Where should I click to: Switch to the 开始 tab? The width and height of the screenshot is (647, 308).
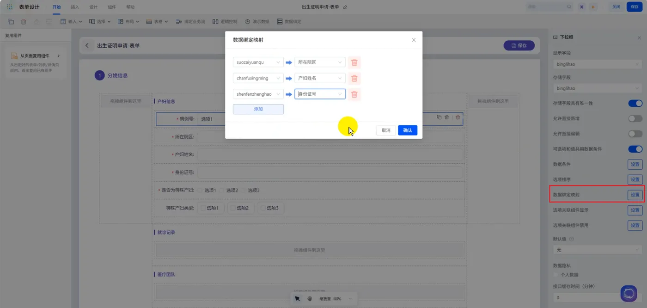tap(56, 7)
